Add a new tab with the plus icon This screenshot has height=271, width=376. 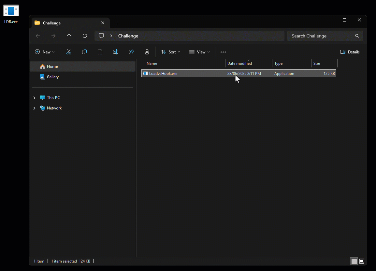click(x=117, y=23)
